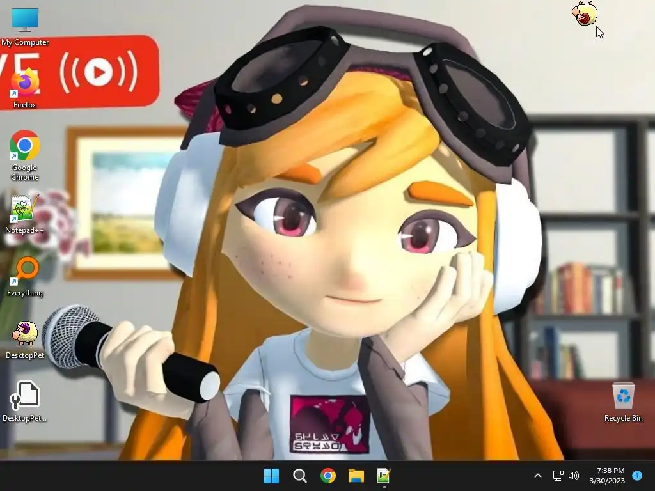Show hidden system tray icons
This screenshot has width=655, height=491.
538,476
